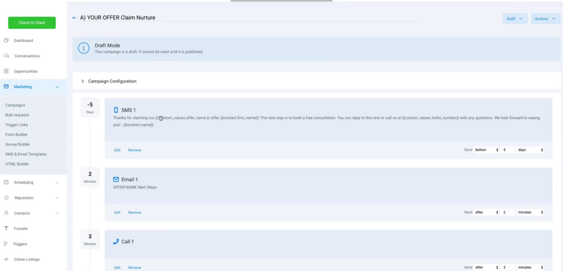Click the Email 1 envelope icon
Screen dimensions: 563x271
[116, 179]
